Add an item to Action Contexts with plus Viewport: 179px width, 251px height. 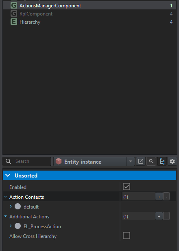(159, 197)
